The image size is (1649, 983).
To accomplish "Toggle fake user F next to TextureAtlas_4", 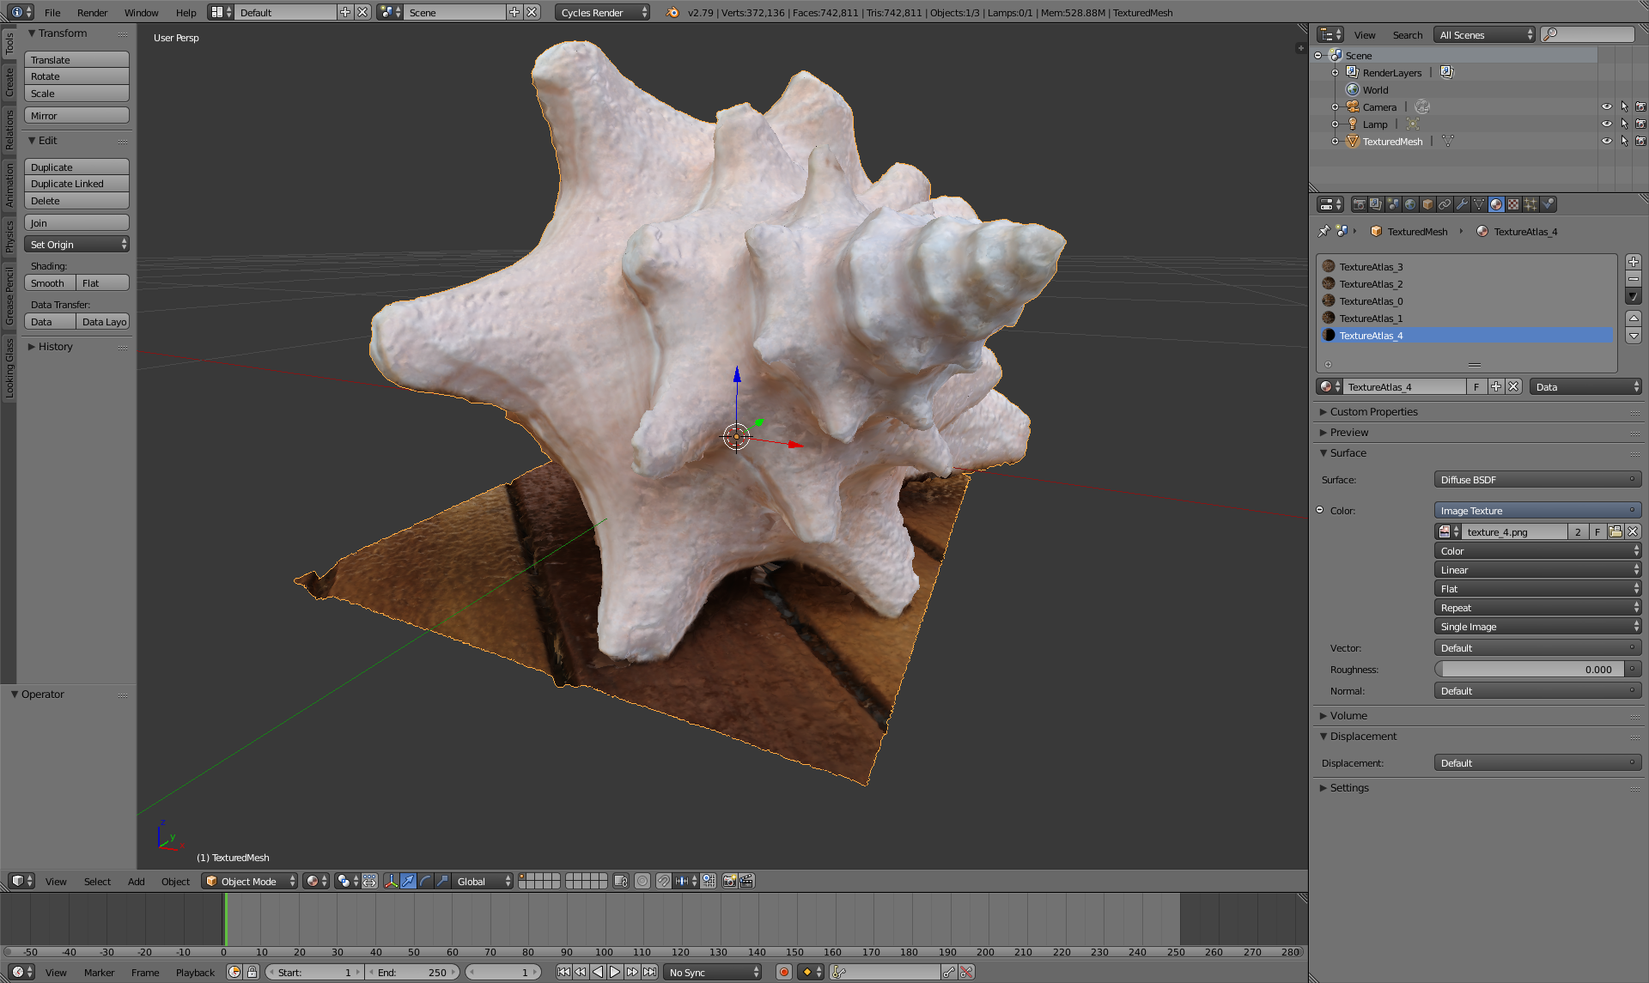I will tap(1476, 386).
